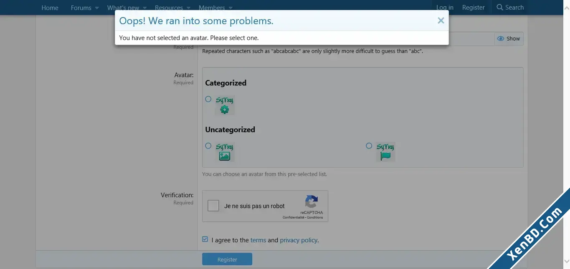Click the landscape picture avatar thumbnail
570x269 pixels.
(225, 152)
